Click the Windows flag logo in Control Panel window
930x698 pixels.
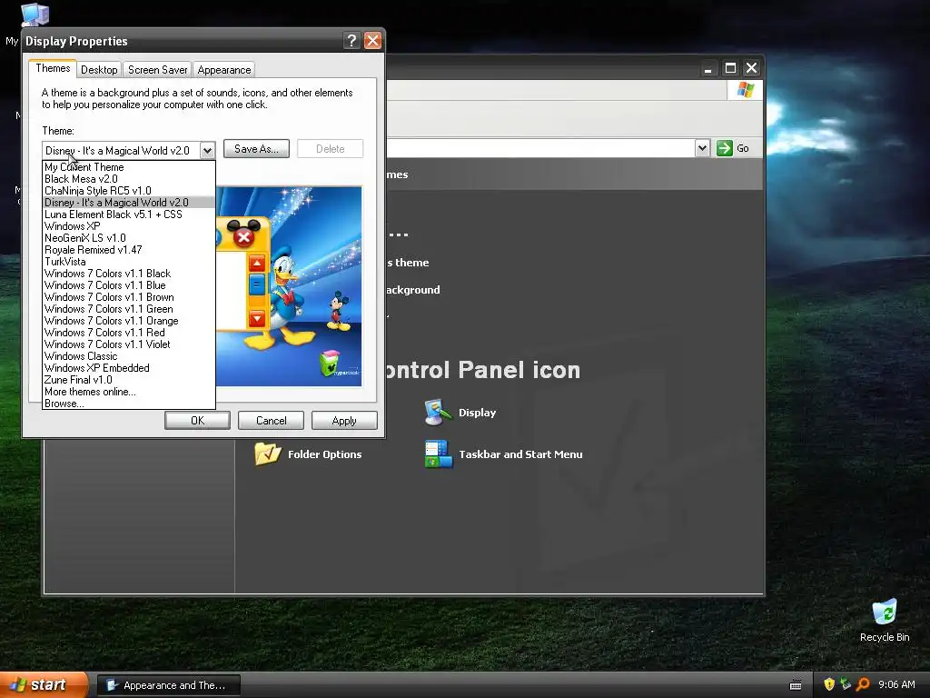click(x=745, y=90)
